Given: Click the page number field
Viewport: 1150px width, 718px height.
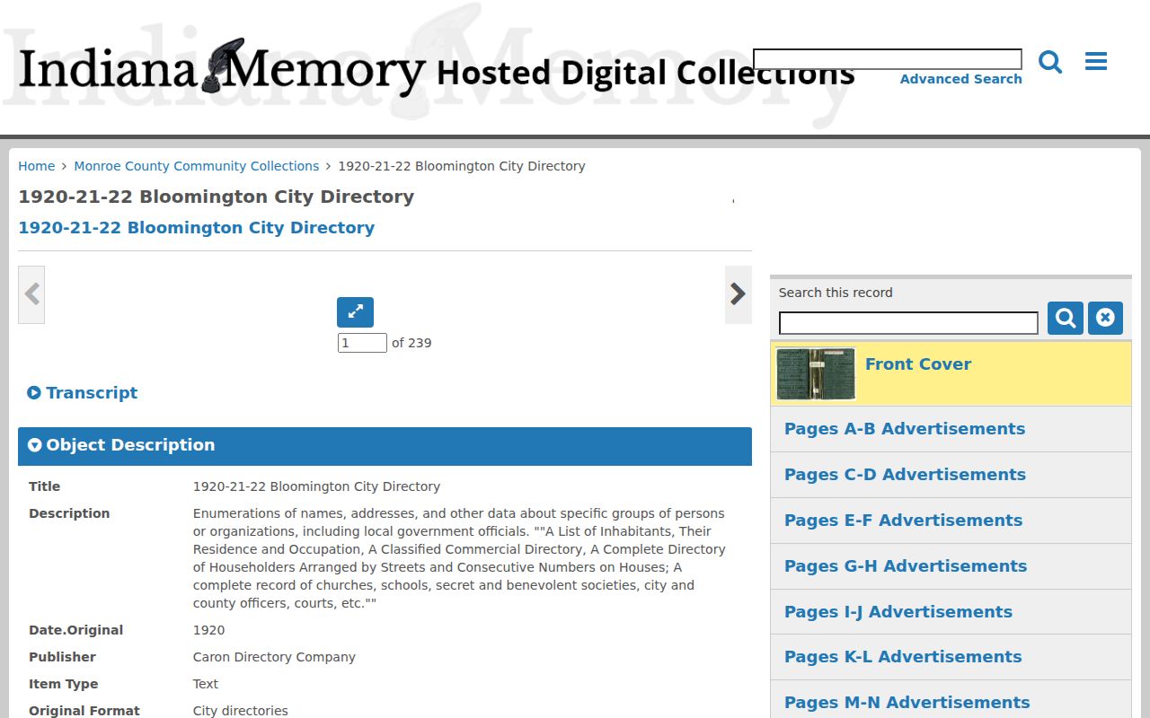Looking at the screenshot, I should [362, 343].
